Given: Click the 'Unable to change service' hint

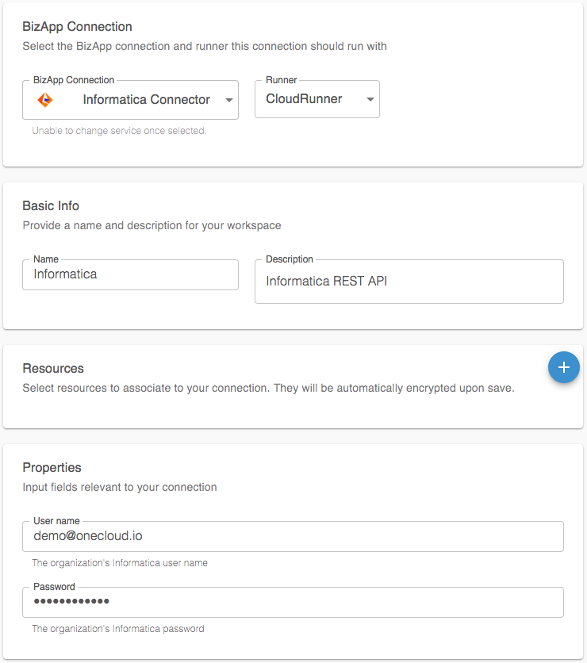Looking at the screenshot, I should click(119, 131).
